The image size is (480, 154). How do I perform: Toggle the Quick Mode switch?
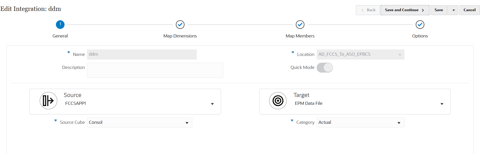(325, 68)
